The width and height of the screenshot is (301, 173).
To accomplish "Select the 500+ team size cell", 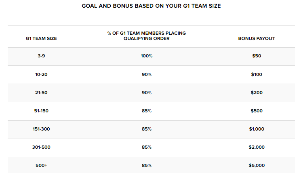I will 41,165.
